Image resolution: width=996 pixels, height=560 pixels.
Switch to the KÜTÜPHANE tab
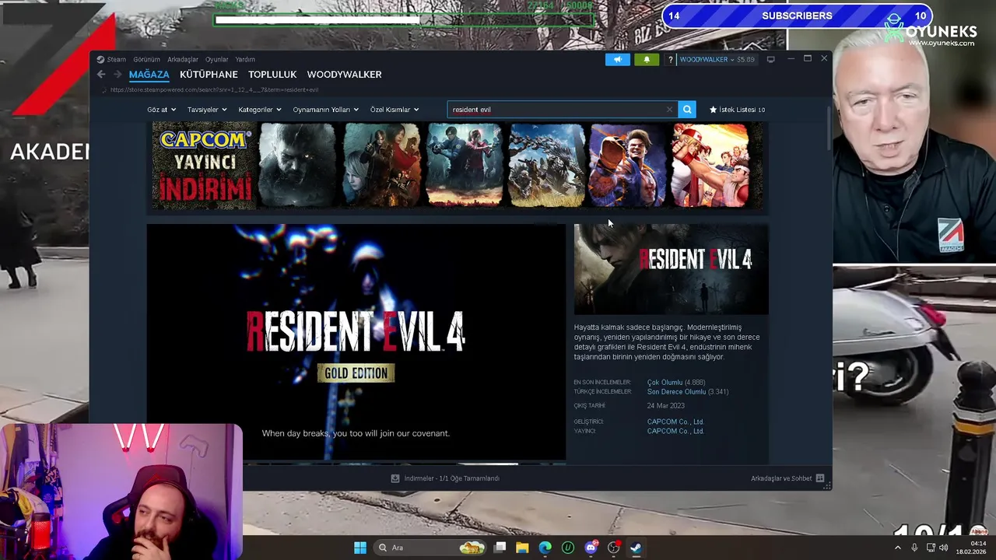click(x=209, y=75)
